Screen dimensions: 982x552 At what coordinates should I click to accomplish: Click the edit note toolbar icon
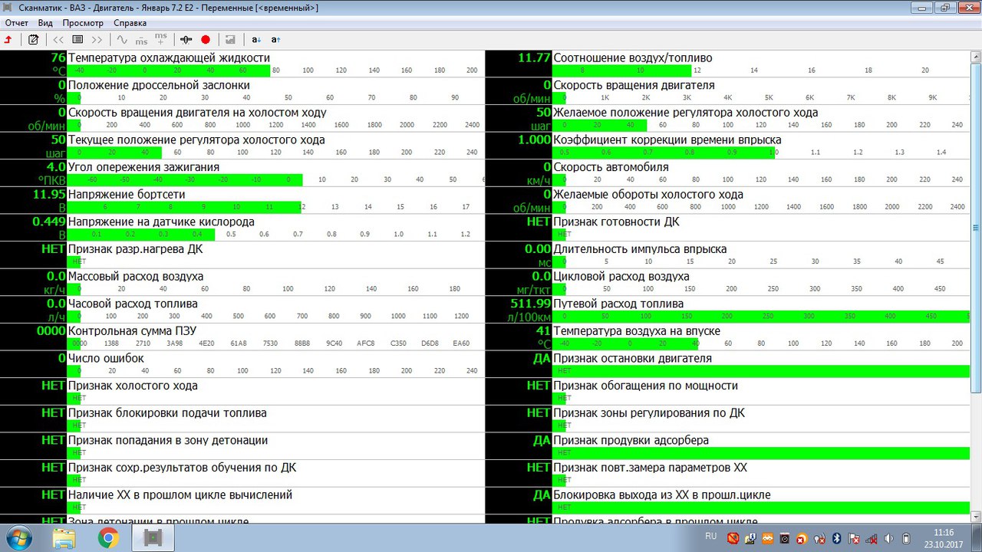point(33,39)
